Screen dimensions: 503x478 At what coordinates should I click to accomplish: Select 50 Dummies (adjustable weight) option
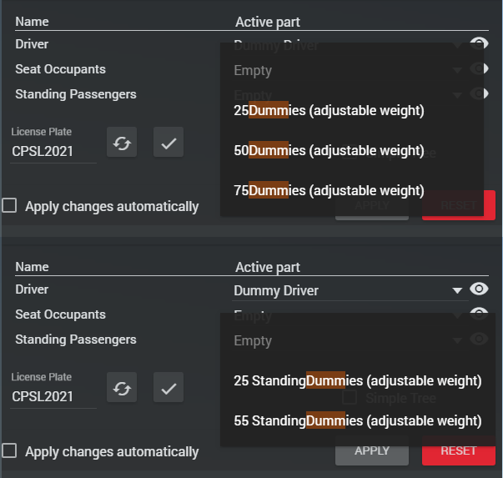[x=329, y=150]
